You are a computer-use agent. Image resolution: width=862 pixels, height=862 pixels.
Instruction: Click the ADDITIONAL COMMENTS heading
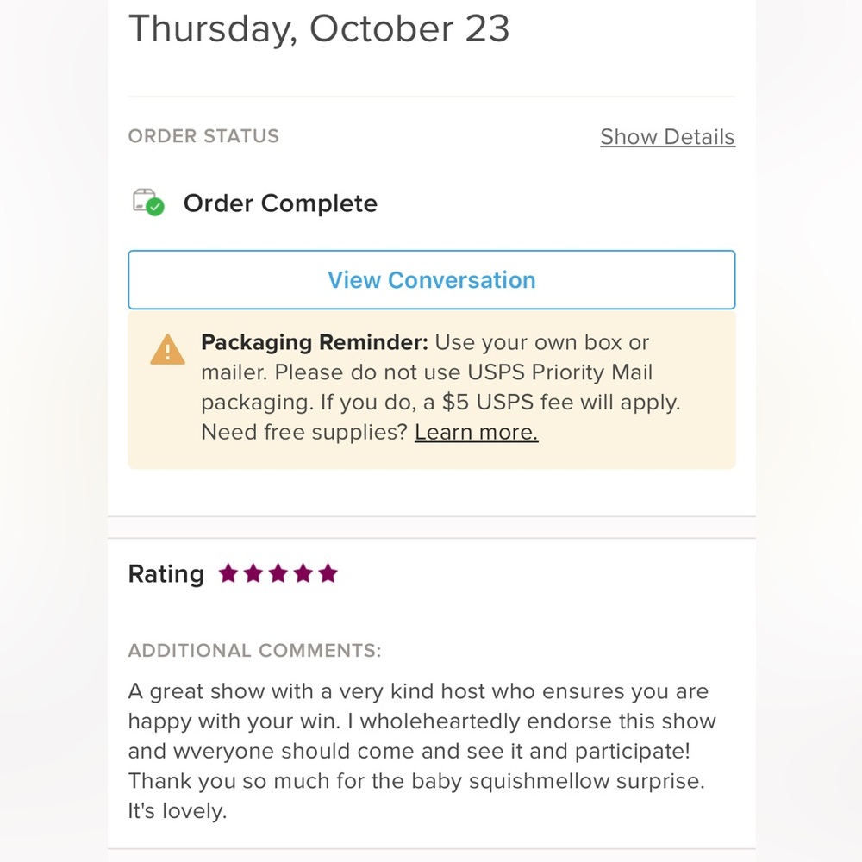point(254,651)
